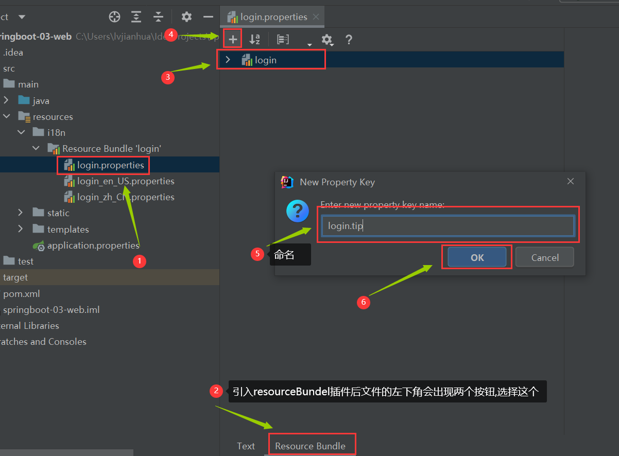Expand all in the project tree

(x=136, y=17)
